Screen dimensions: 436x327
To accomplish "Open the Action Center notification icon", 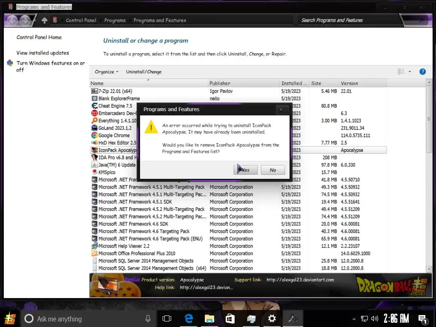I will pos(423,319).
